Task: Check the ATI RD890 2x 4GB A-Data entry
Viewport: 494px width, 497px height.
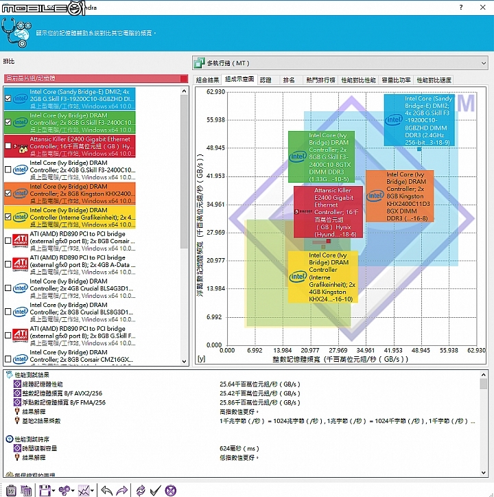Action: coord(8,264)
